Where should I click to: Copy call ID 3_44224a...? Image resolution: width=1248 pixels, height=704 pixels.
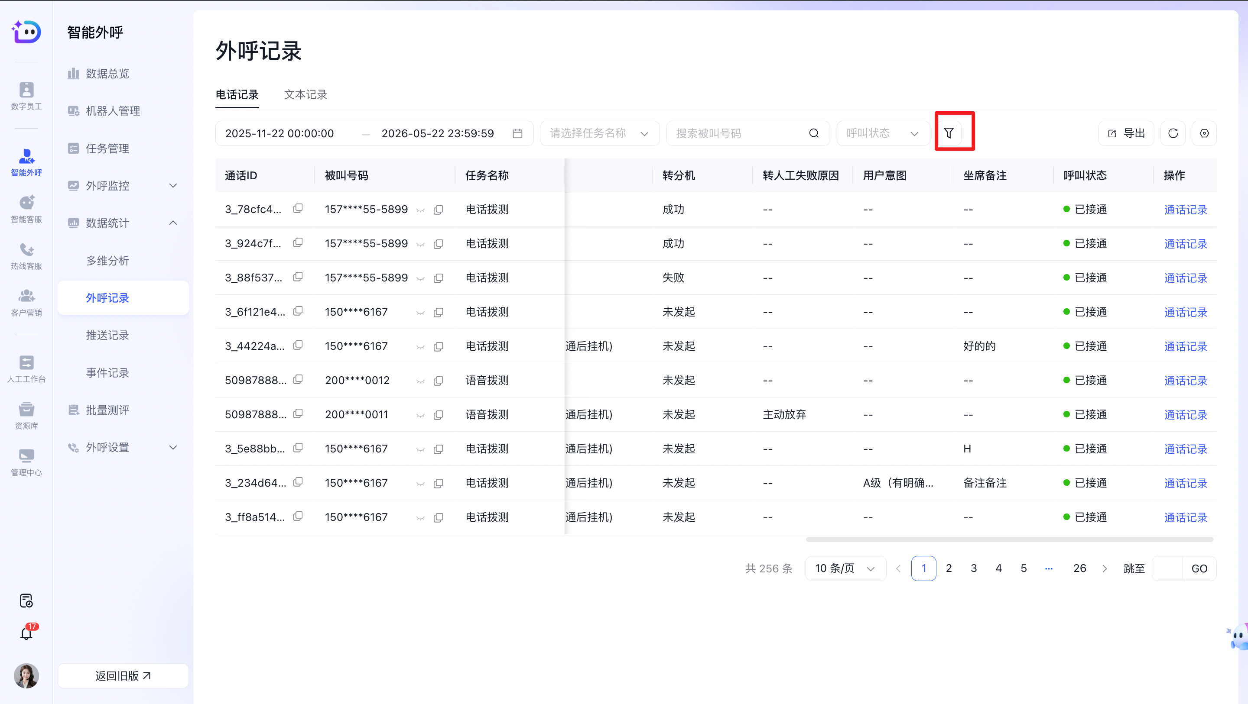point(298,345)
